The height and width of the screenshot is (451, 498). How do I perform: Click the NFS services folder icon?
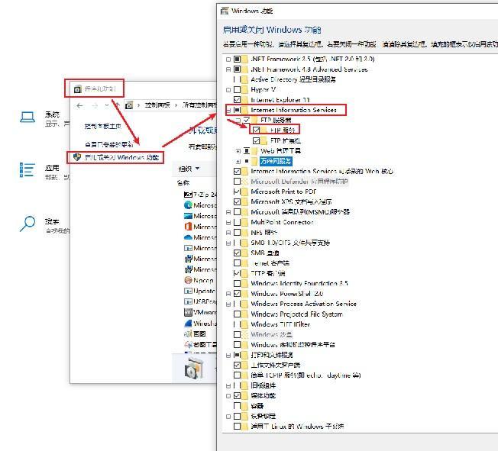click(x=245, y=233)
